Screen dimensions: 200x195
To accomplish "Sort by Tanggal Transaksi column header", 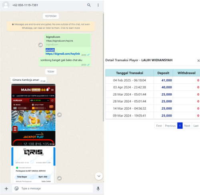I will tap(130, 73).
